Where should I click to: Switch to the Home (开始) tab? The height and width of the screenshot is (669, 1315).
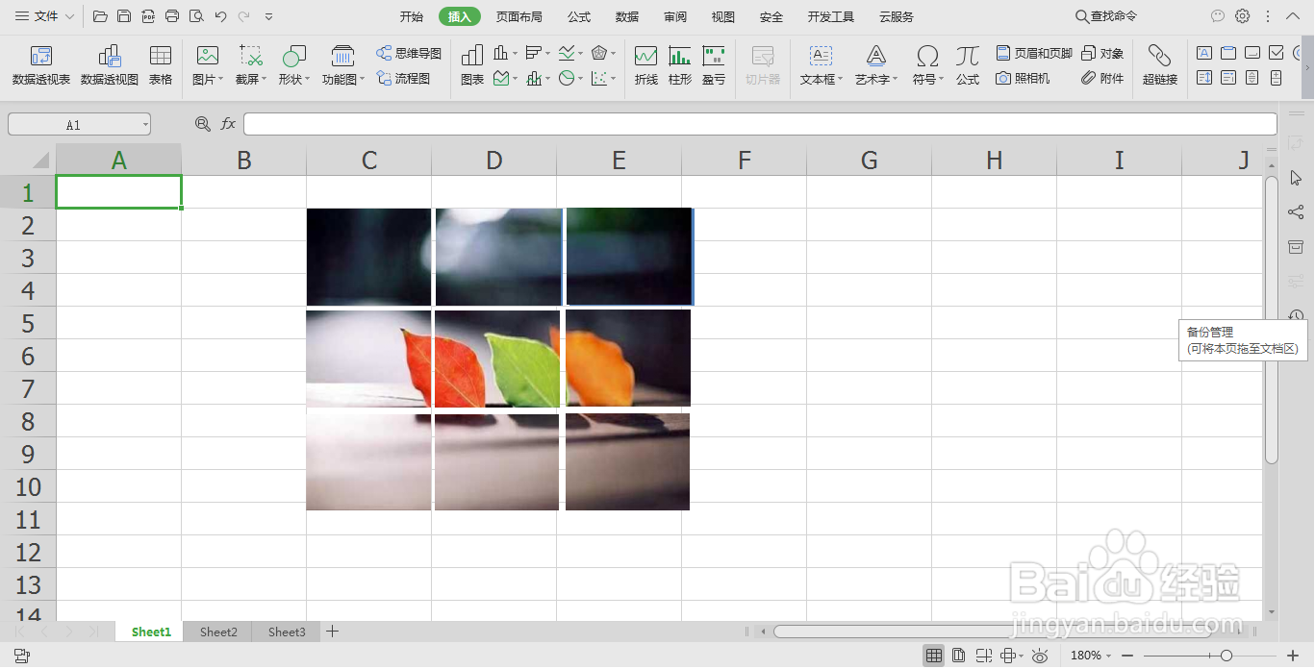click(x=412, y=16)
